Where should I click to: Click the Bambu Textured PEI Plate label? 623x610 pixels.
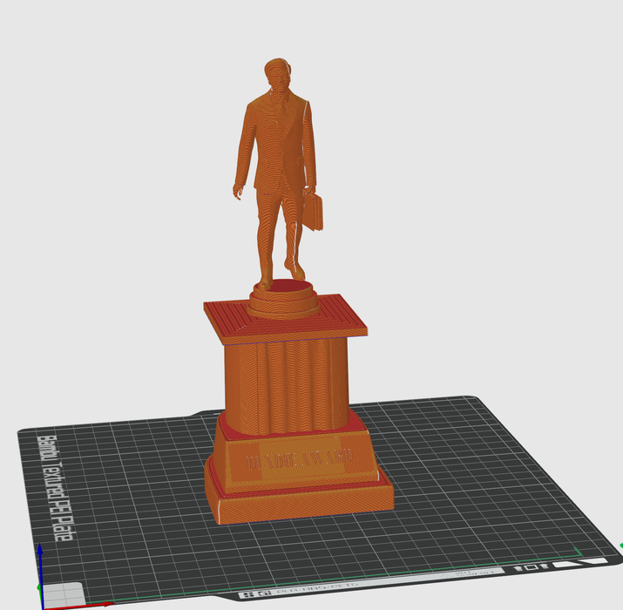point(51,486)
